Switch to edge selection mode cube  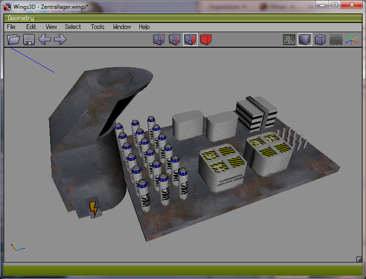174,40
